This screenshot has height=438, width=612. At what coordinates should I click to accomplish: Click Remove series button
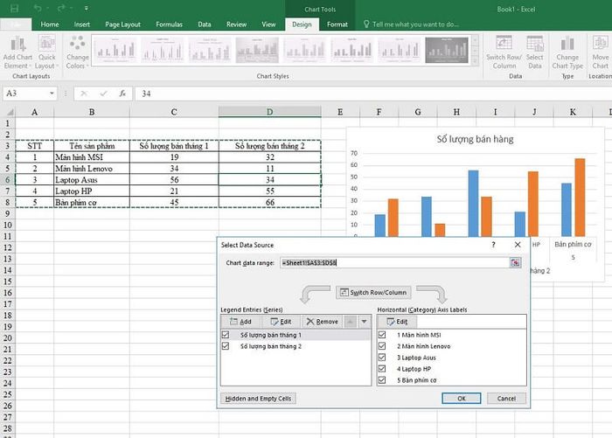[323, 322]
